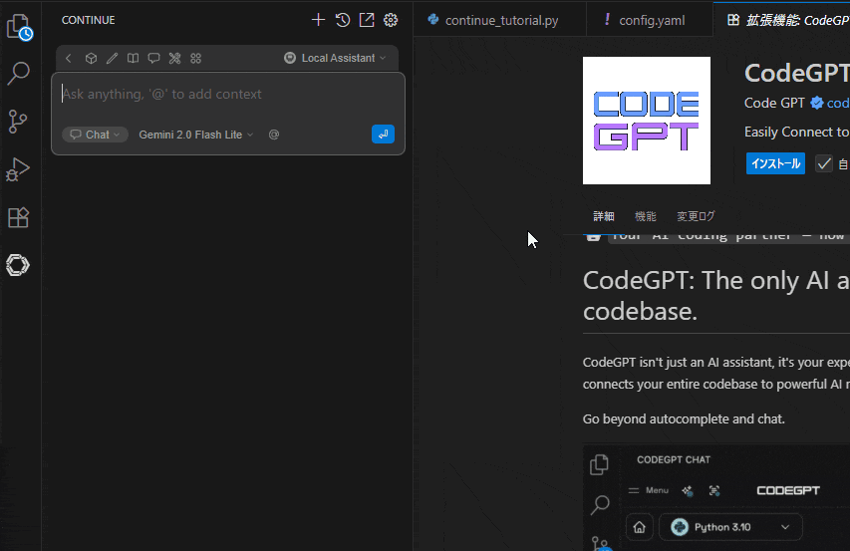Open the Explorer view in activity bar
850x551 pixels.
(20, 26)
